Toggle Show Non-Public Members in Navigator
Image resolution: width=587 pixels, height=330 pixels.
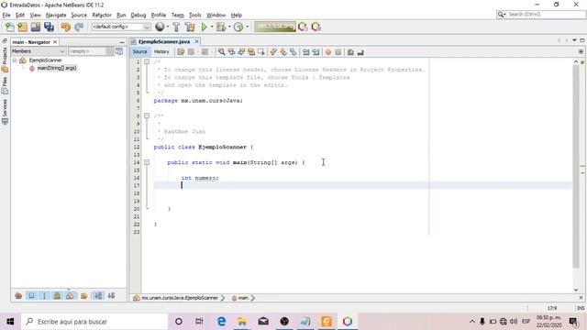tap(57, 295)
